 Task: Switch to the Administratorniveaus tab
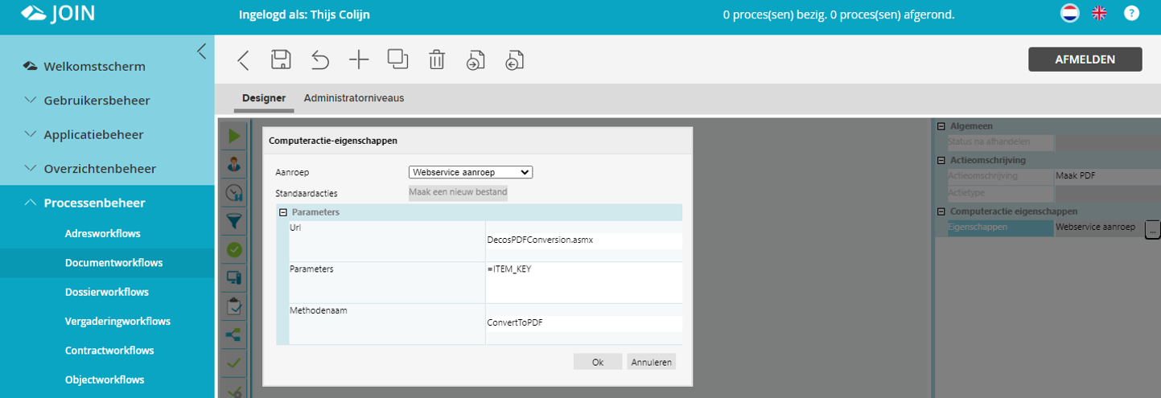pos(353,98)
